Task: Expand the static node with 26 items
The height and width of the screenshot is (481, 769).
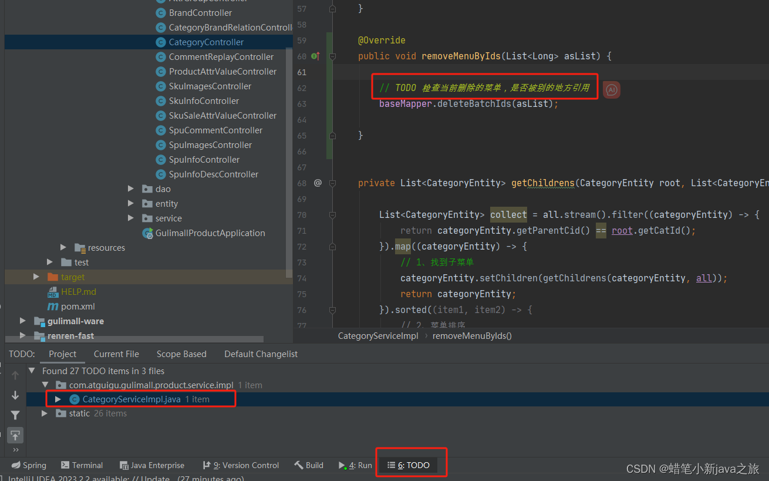Action: 45,413
